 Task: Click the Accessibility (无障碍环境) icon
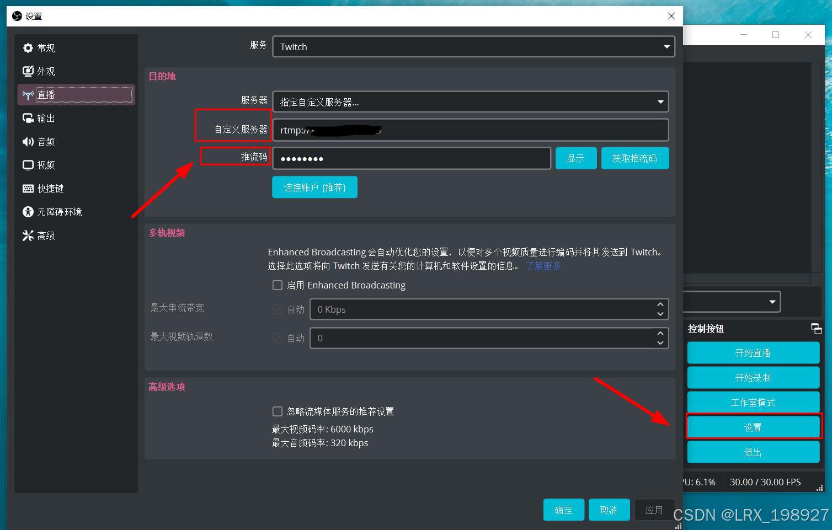coord(28,212)
